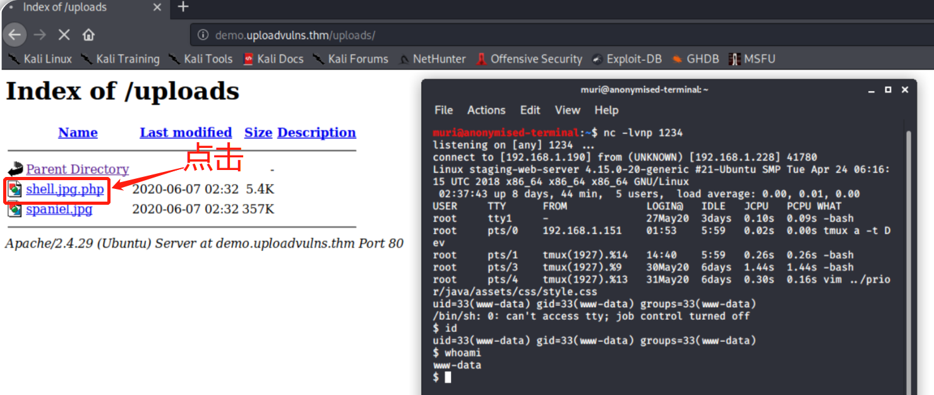Open MSFU bookmark
Image resolution: width=934 pixels, height=395 pixels.
[x=751, y=59]
